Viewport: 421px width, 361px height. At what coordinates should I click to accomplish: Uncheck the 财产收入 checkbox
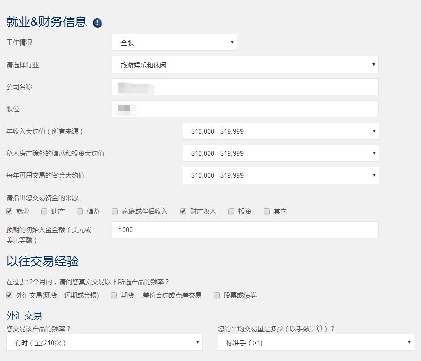click(183, 211)
